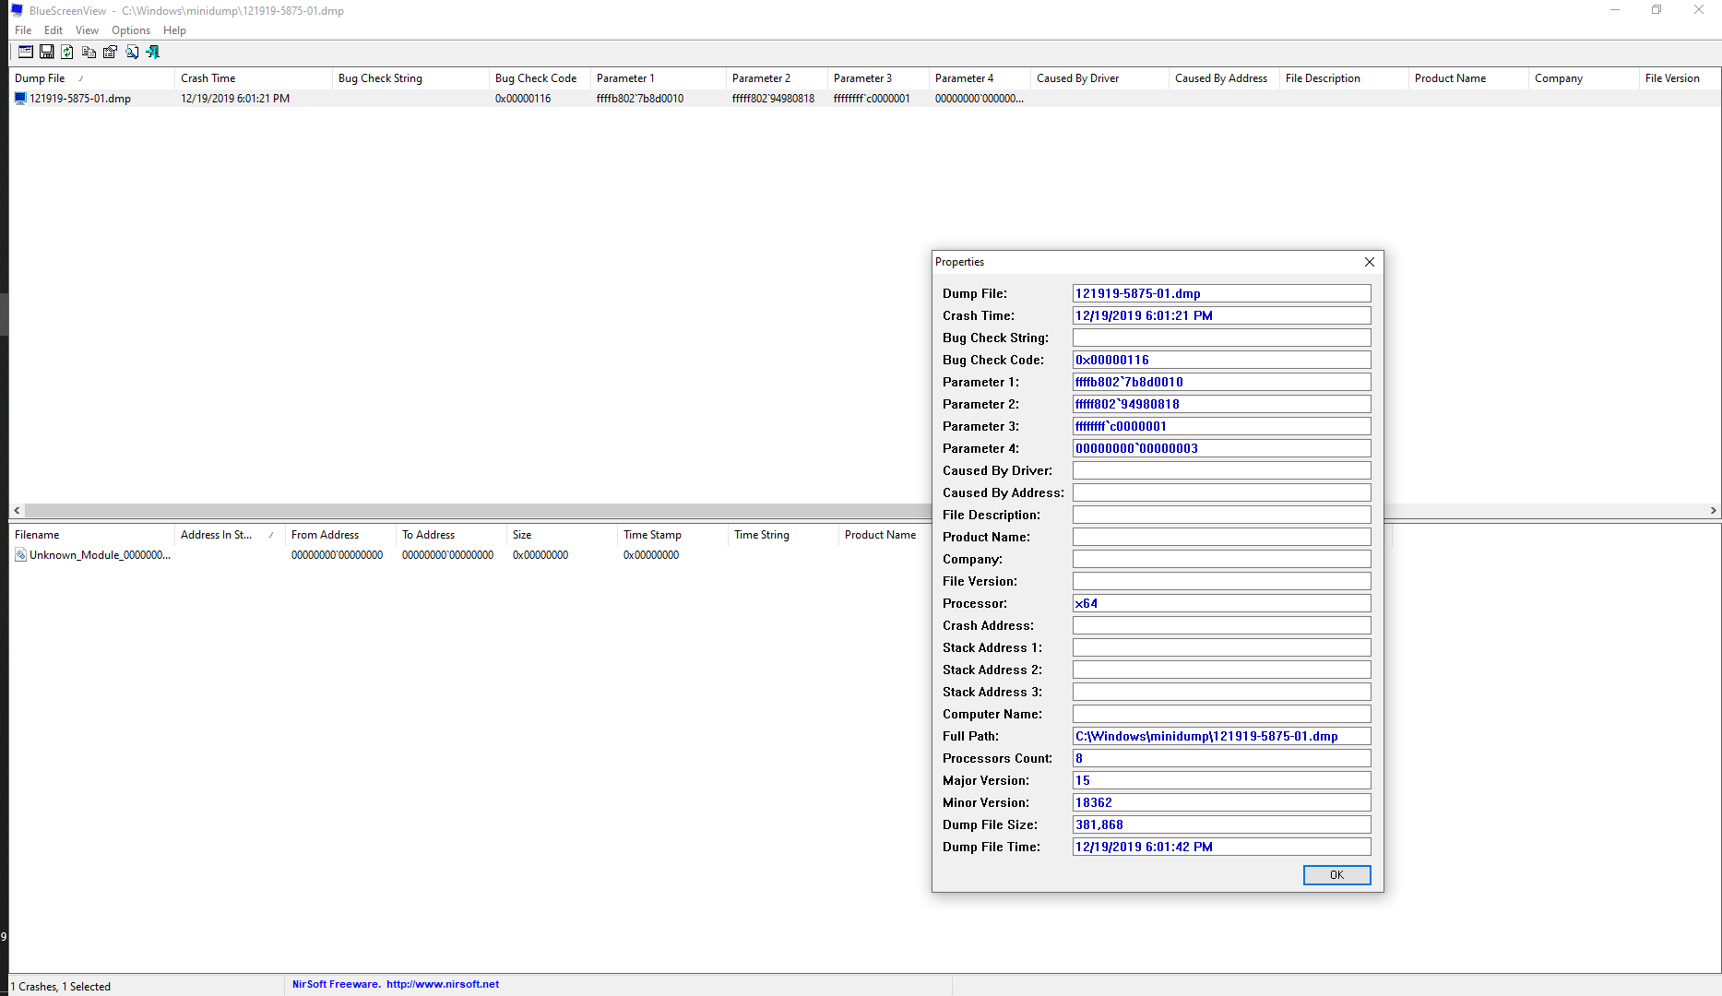This screenshot has width=1722, height=996.
Task: Sort by File Description column header
Action: click(1344, 78)
